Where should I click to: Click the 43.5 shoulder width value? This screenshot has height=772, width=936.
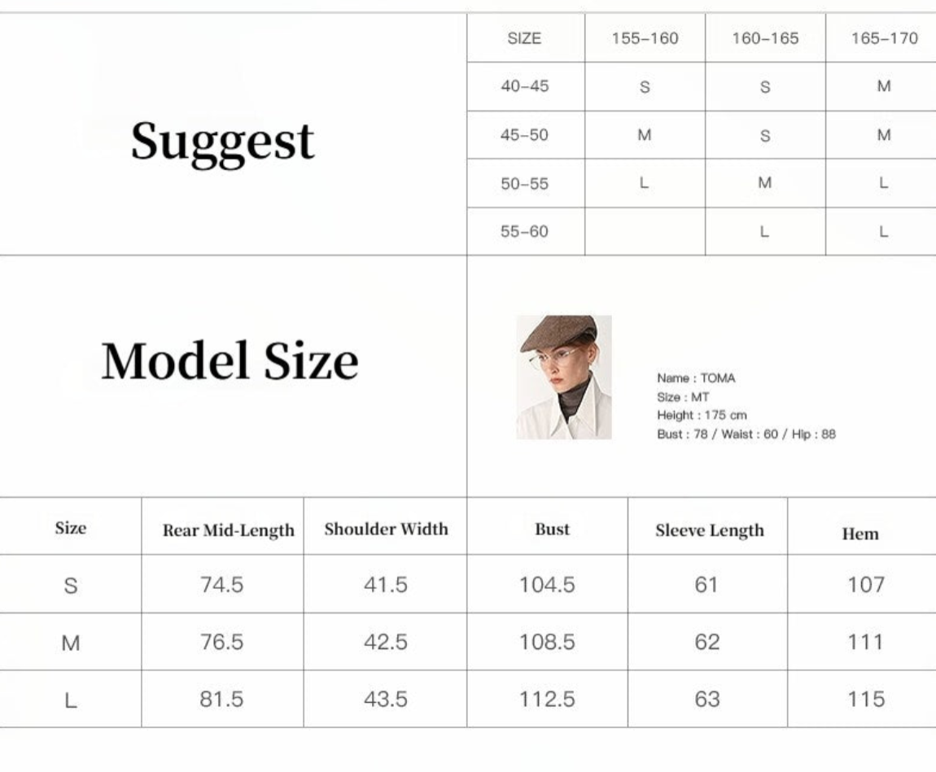point(386,699)
